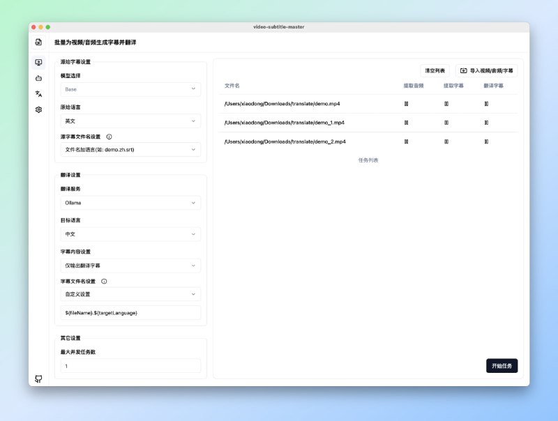The height and width of the screenshot is (421, 558).
Task: Open the robot model management icon
Action: 38,78
